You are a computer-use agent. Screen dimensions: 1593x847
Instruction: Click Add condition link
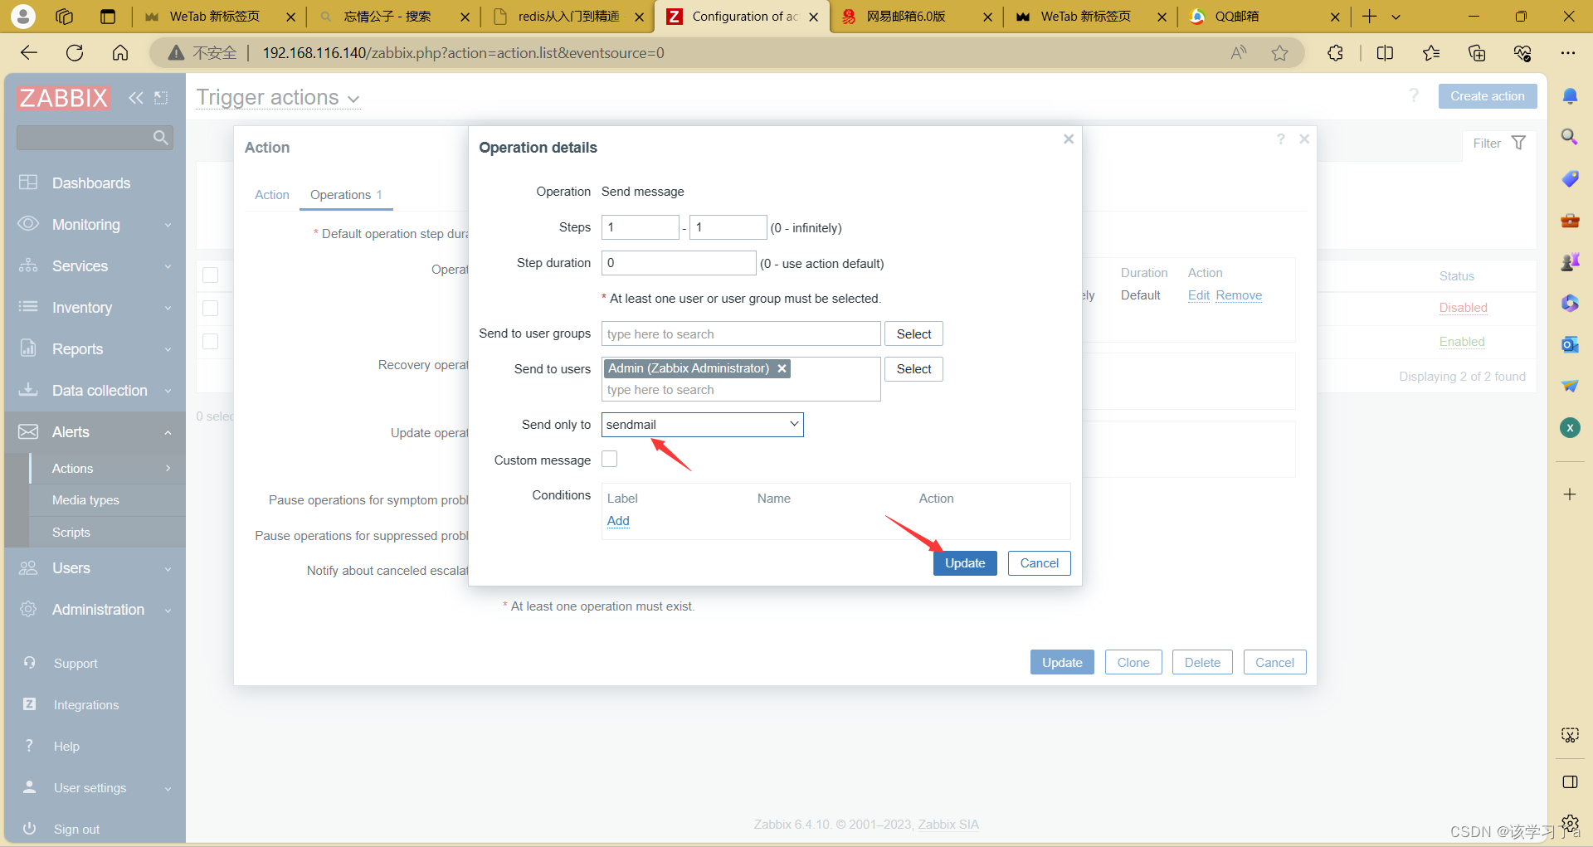618,521
